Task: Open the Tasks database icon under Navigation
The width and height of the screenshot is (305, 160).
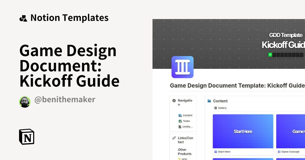Action: pyautogui.click(x=180, y=121)
